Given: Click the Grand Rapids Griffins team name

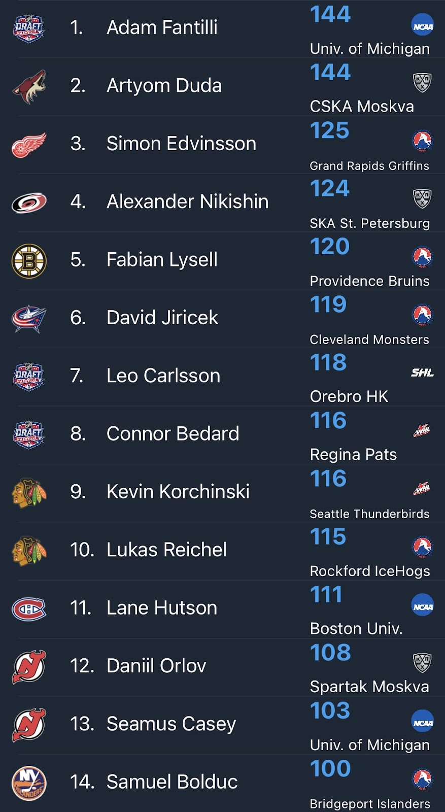Looking at the screenshot, I should pos(369,166).
